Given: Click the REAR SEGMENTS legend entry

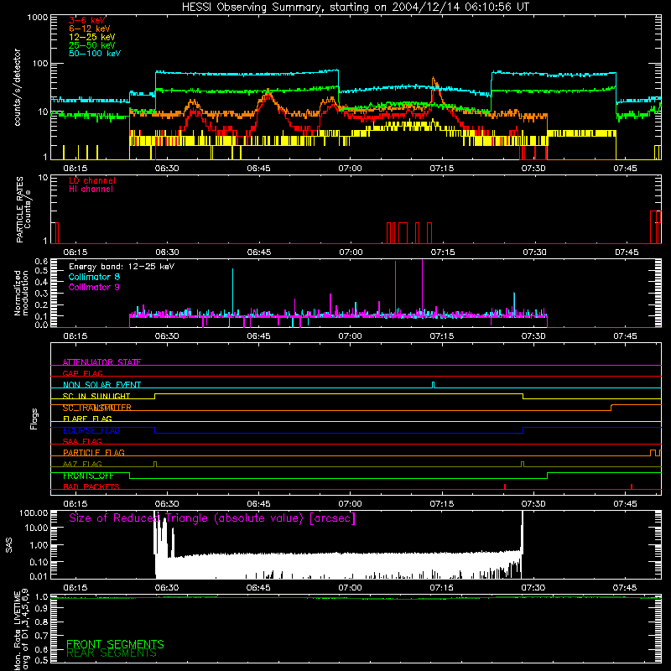Looking at the screenshot, I should [112, 653].
